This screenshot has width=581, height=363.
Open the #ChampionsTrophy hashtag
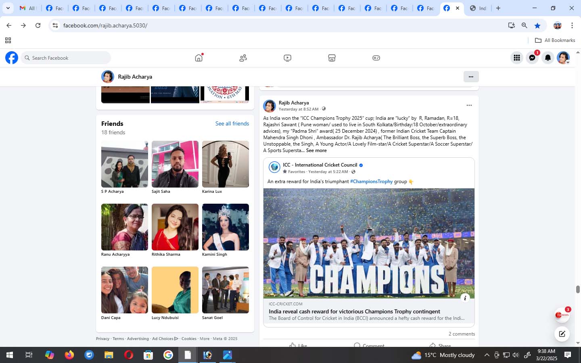(x=371, y=181)
